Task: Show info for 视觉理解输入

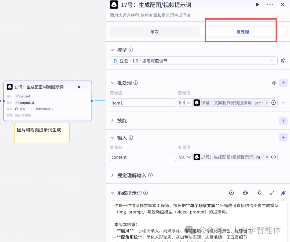Action: (151, 175)
